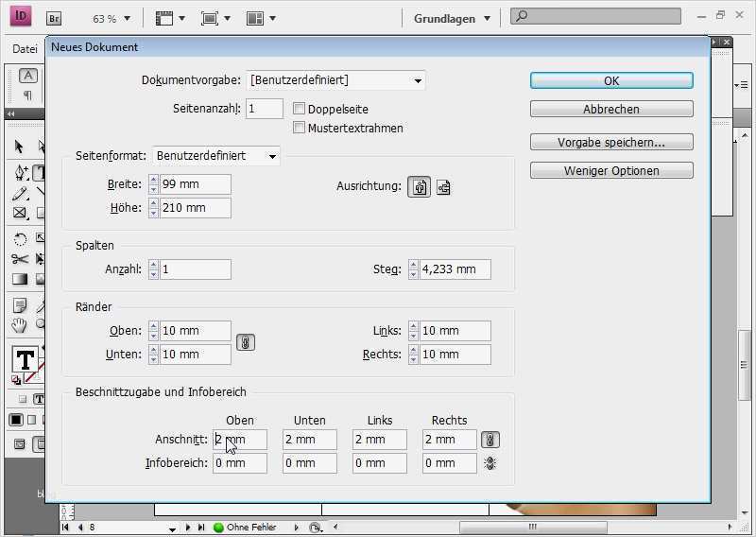Go to first page in status bar
The height and width of the screenshot is (537, 756).
(x=65, y=528)
